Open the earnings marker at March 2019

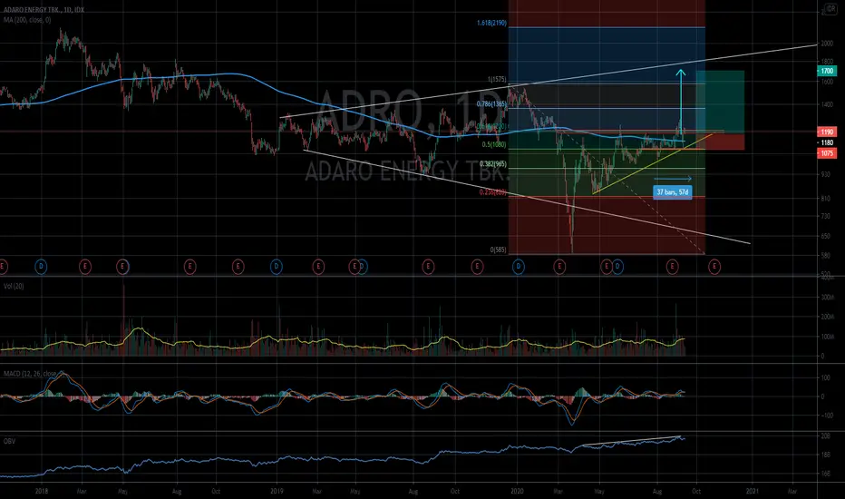point(318,266)
